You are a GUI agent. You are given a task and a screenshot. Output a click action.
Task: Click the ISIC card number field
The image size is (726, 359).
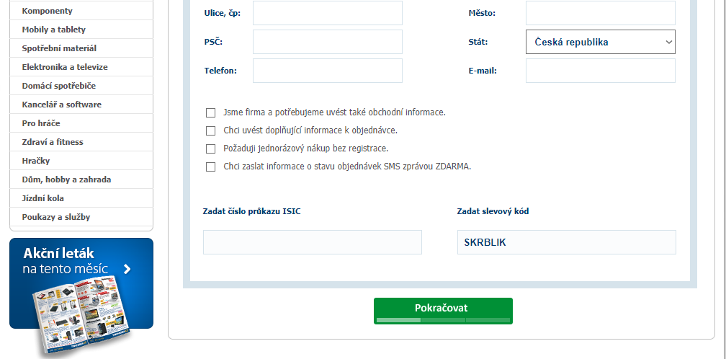point(313,242)
